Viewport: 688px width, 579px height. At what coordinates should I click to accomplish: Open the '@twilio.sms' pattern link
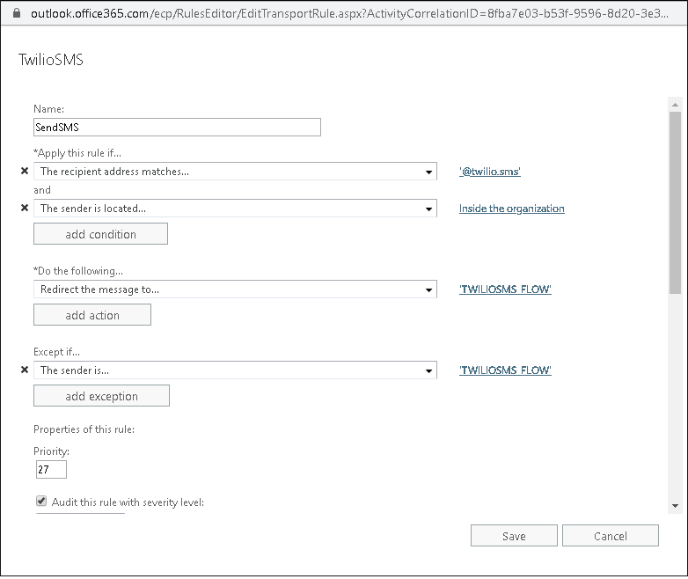tap(490, 172)
